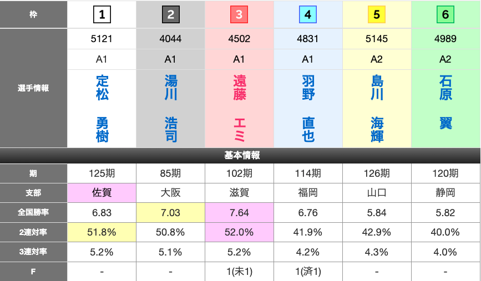This screenshot has height=281, width=481.
Task: Click the 選手情報 row header
Action: (x=33, y=88)
